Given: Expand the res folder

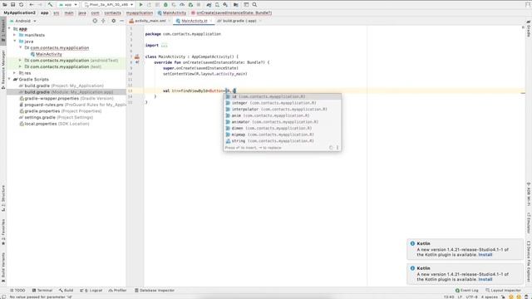Looking at the screenshot, I should (15, 73).
